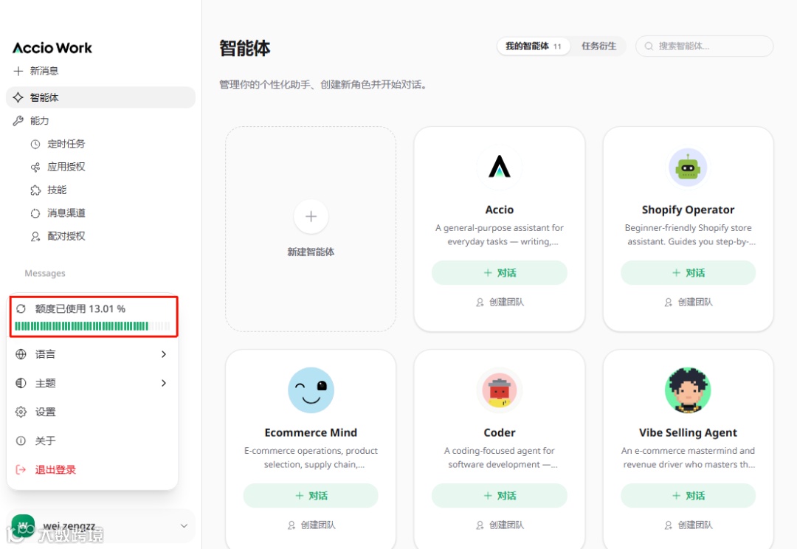Click the plus icon beside 新消息
This screenshot has height=549, width=797.
[x=18, y=71]
